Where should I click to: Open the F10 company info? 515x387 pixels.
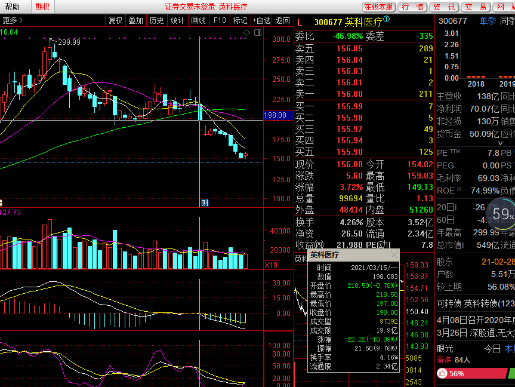(x=220, y=20)
